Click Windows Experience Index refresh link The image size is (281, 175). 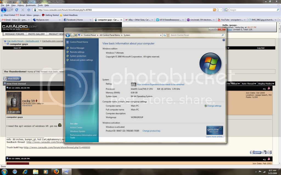coord(160,84)
